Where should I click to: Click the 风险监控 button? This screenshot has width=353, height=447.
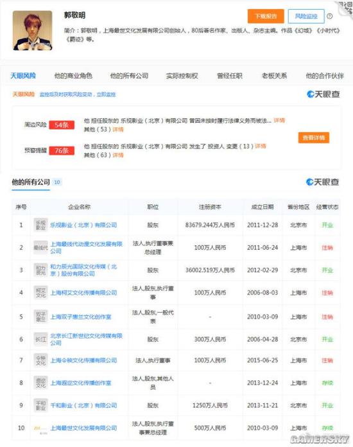pos(306,16)
